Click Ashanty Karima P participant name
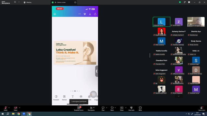207x116 pixels. pyautogui.click(x=179, y=32)
